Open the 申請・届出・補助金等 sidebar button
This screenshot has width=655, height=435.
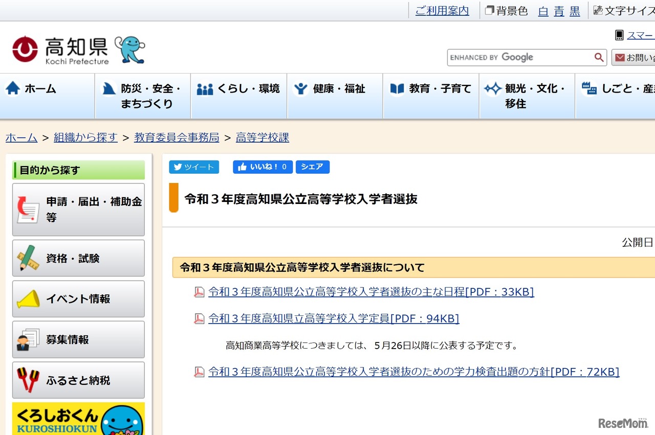78,210
